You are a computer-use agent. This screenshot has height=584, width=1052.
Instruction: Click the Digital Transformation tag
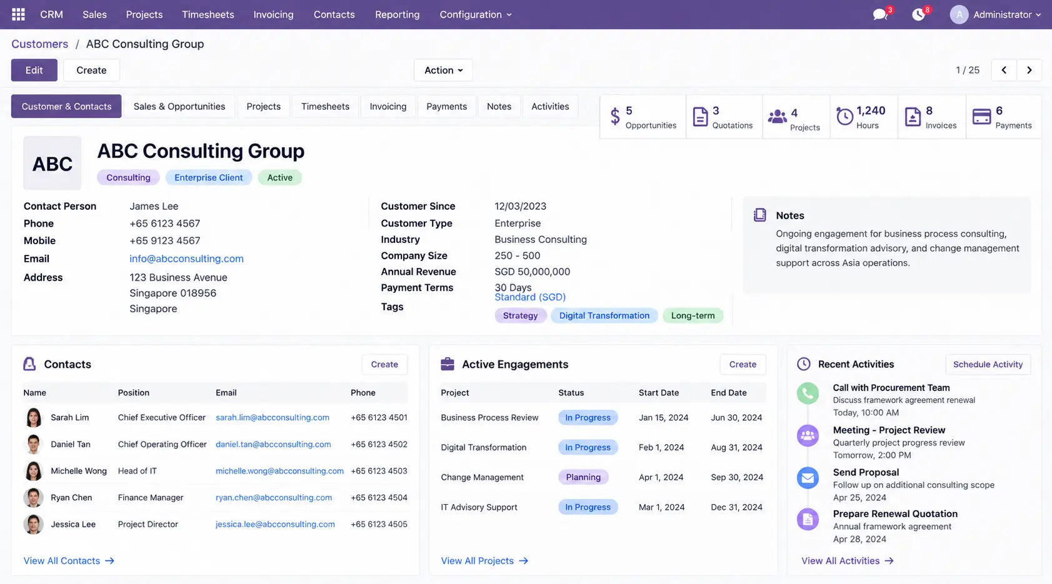coord(604,315)
